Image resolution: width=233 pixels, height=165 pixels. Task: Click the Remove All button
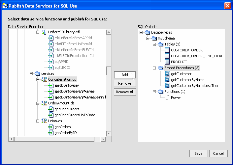[x=125, y=92]
